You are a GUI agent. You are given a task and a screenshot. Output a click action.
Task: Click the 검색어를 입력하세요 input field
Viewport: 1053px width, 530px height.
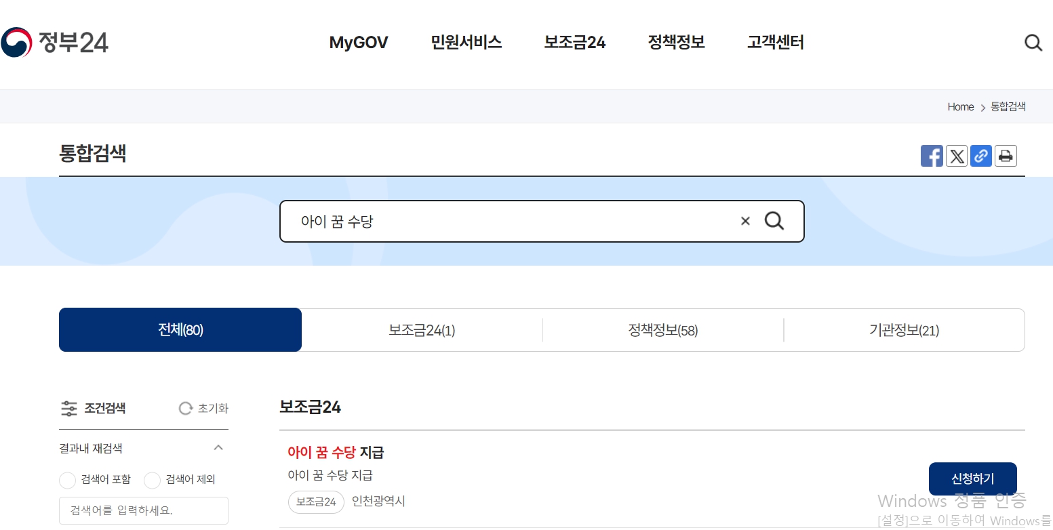click(x=144, y=510)
